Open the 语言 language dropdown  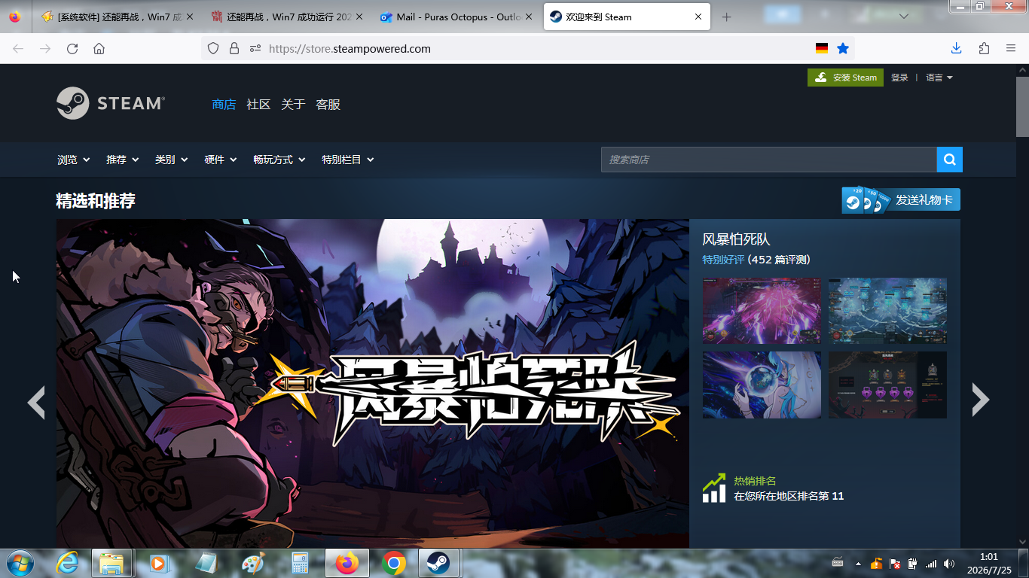(x=939, y=78)
